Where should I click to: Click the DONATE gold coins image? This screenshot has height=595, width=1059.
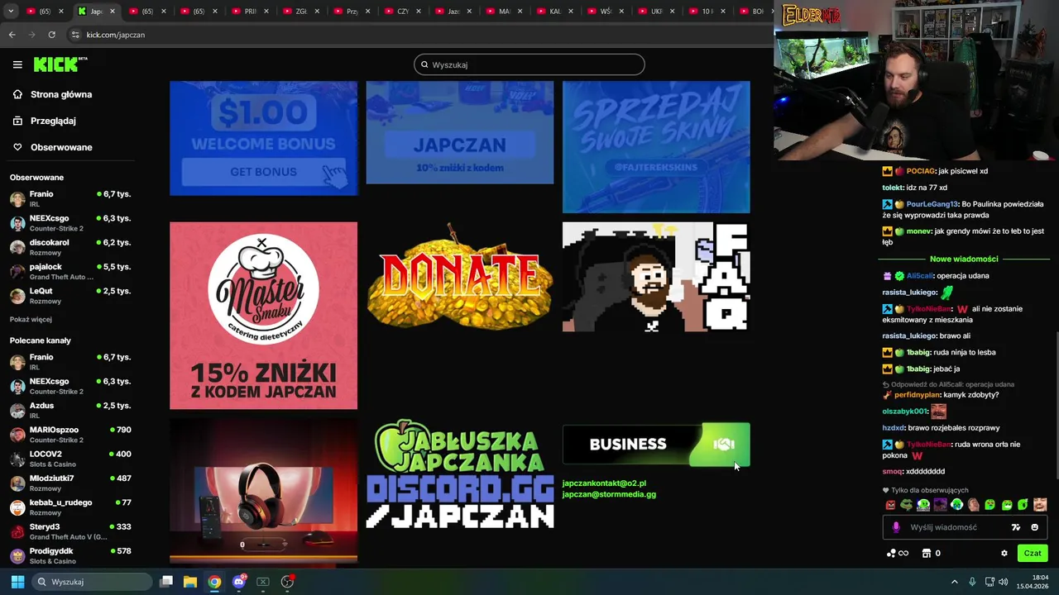click(460, 276)
